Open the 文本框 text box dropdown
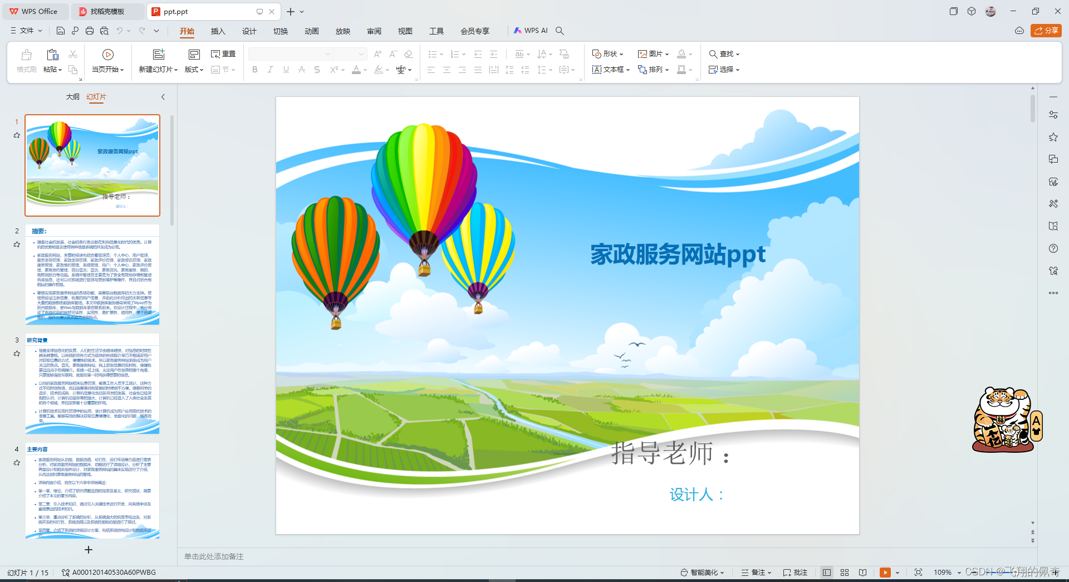The height and width of the screenshot is (582, 1069). [611, 70]
